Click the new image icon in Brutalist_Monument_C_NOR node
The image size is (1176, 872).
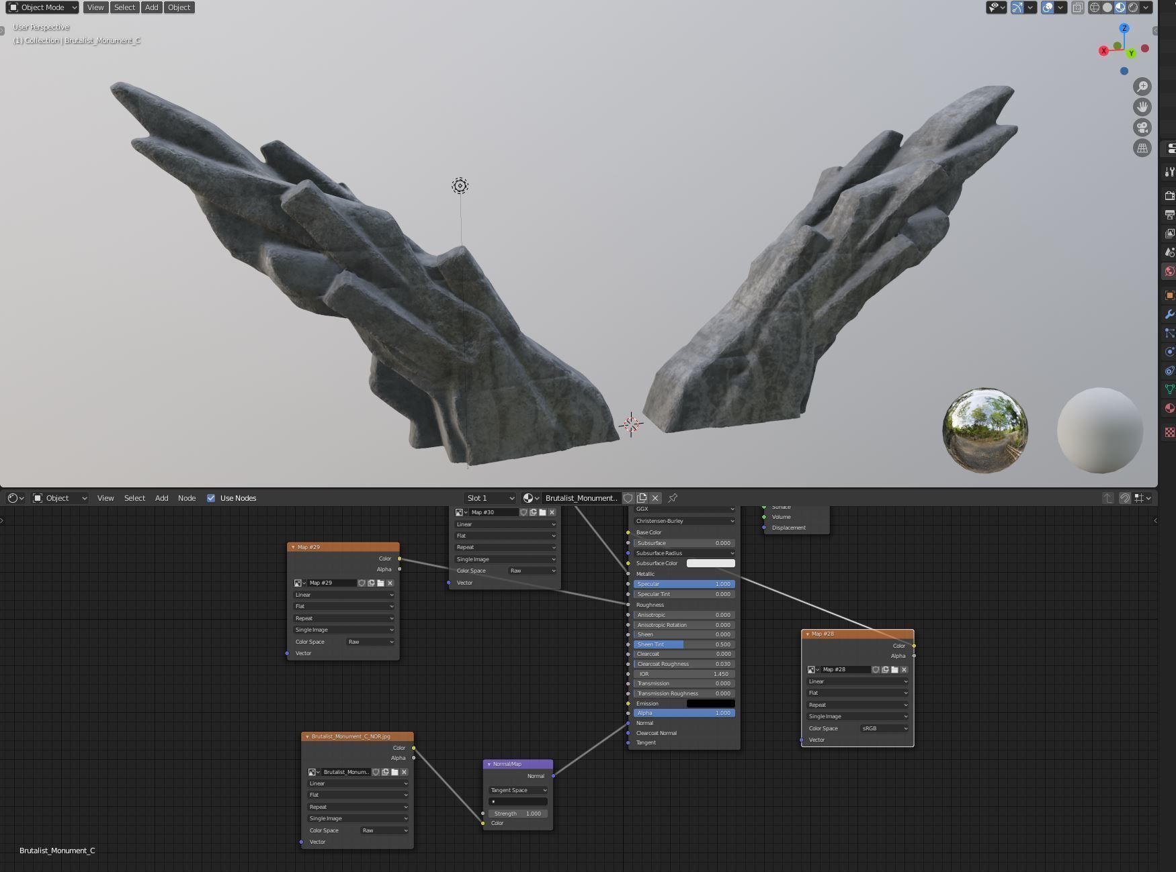pyautogui.click(x=385, y=772)
